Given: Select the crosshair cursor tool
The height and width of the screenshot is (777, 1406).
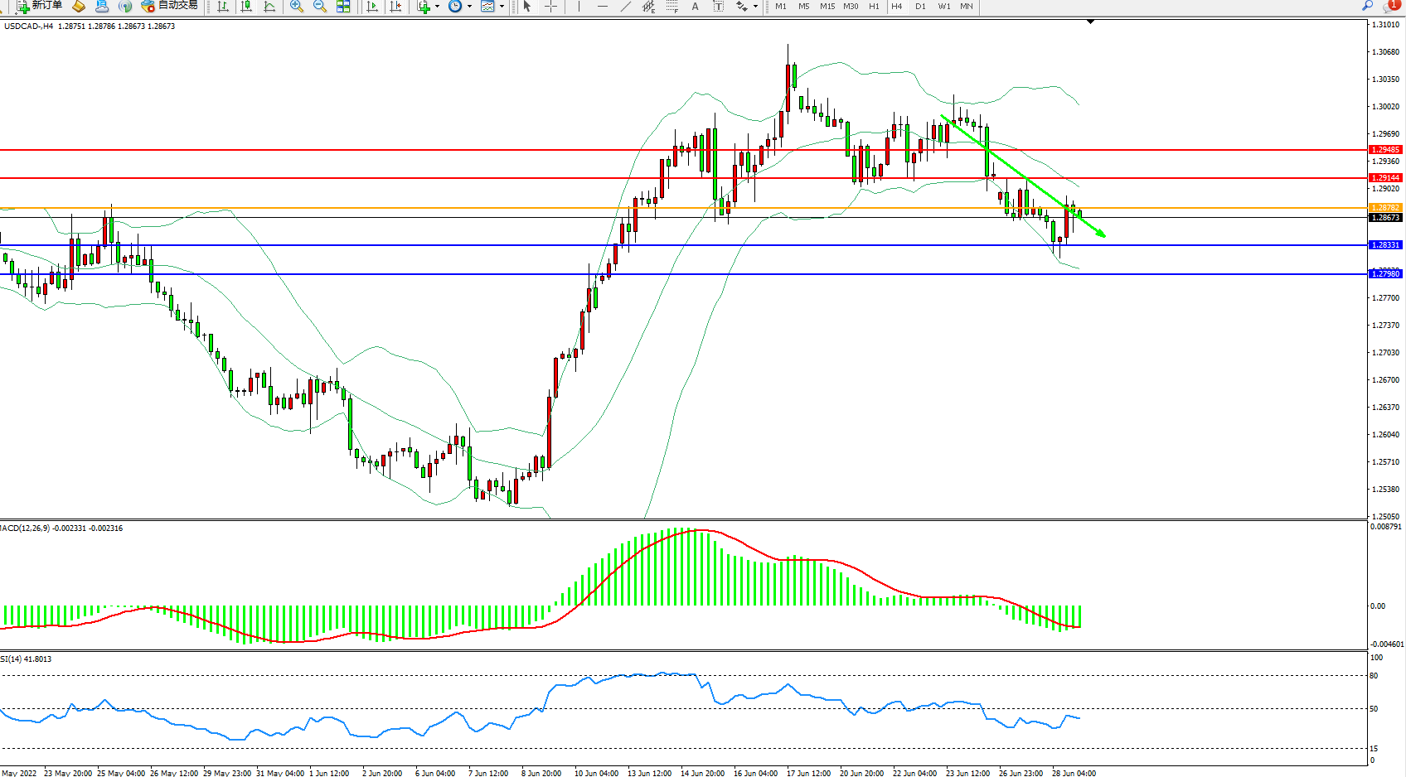Looking at the screenshot, I should [x=550, y=7].
